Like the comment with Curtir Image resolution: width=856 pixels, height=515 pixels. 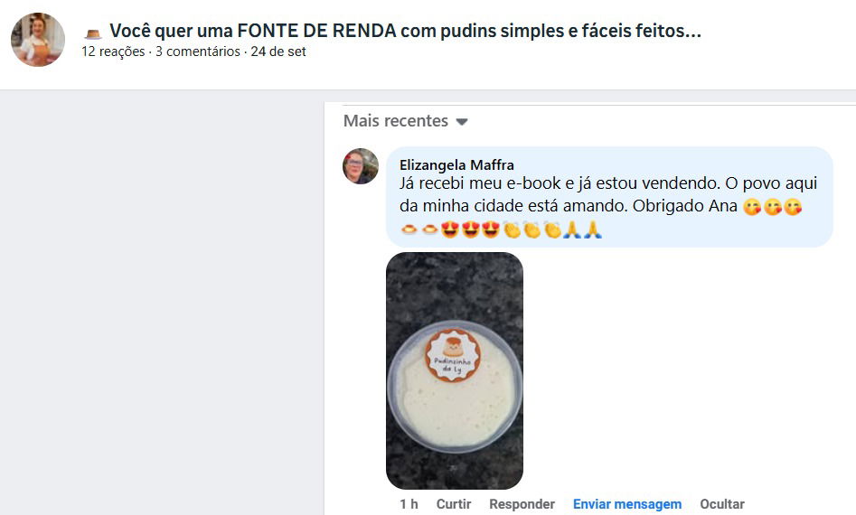pos(454,504)
